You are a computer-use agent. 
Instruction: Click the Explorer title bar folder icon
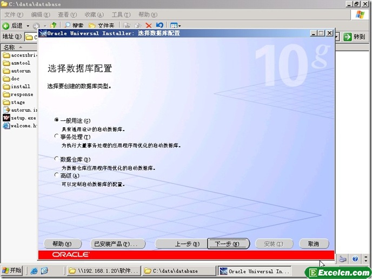[4, 4]
